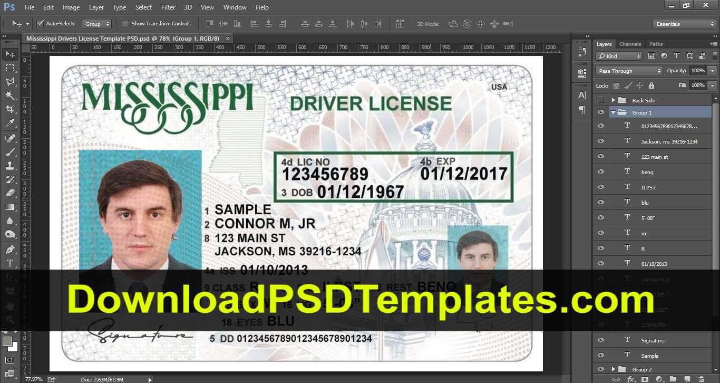Screen dimensions: 720x383
Task: Select the Pen tool
Action: point(9,249)
